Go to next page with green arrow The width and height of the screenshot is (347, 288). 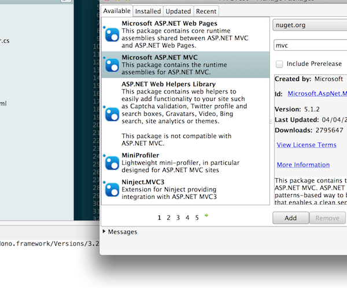[x=206, y=215]
